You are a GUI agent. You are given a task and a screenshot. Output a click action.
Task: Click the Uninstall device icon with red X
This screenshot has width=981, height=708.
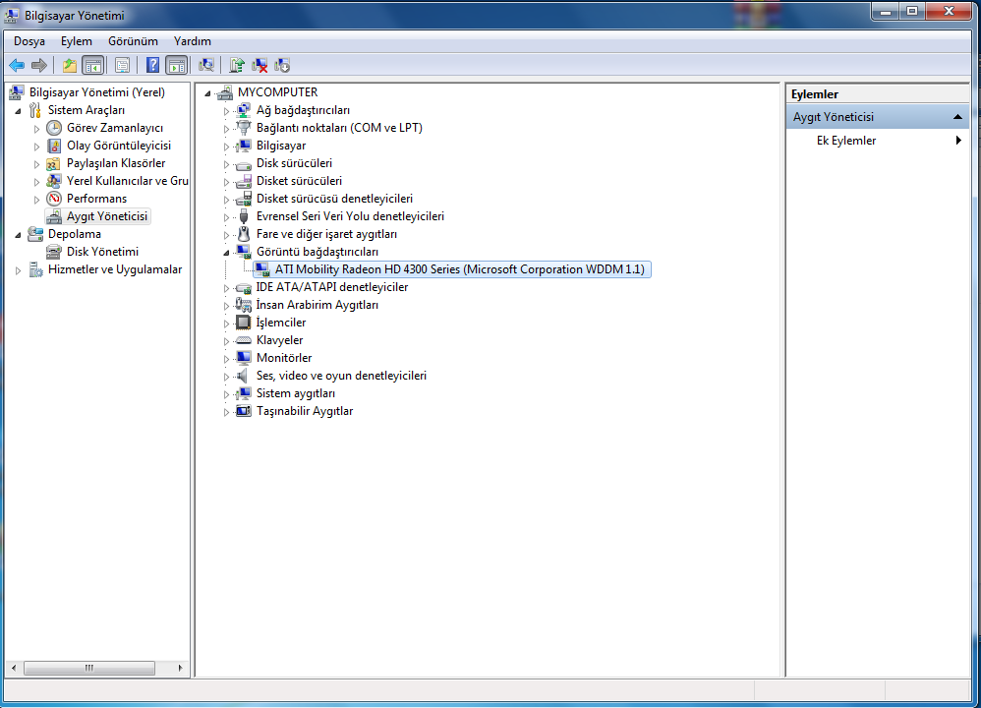click(260, 65)
